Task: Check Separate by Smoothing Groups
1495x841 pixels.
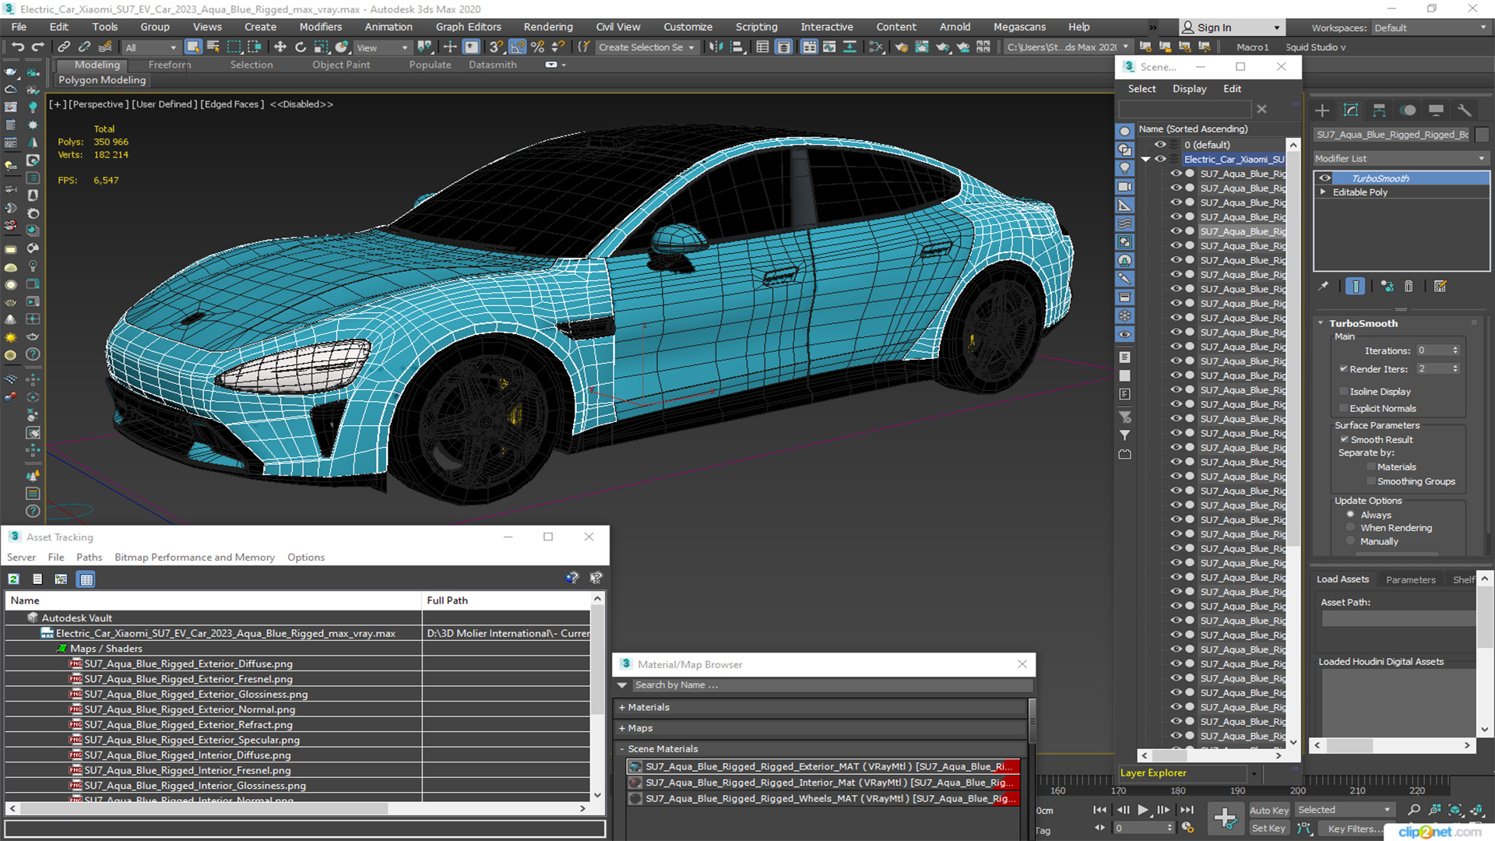Action: pyautogui.click(x=1371, y=481)
